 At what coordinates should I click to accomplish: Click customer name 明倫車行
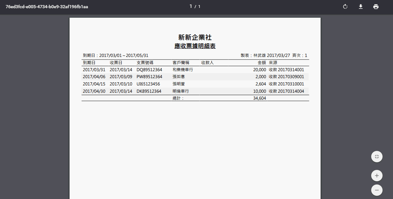click(181, 91)
